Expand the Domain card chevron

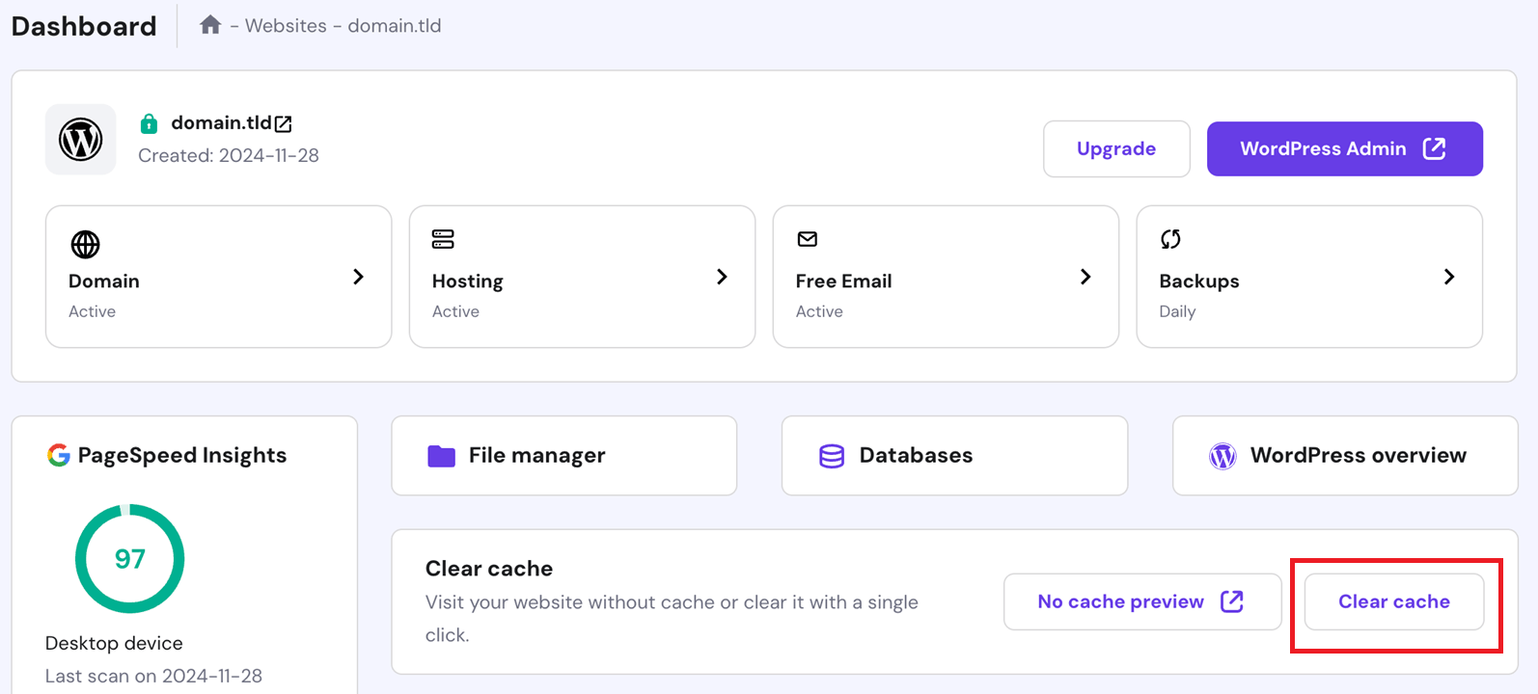pos(358,277)
